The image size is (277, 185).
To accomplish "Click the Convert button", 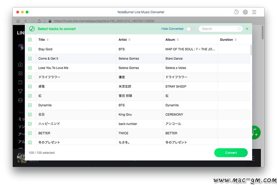I will click(231, 153).
